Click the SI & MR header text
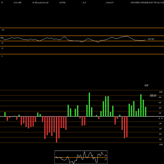The height and width of the screenshot is (164, 164). point(17,3)
